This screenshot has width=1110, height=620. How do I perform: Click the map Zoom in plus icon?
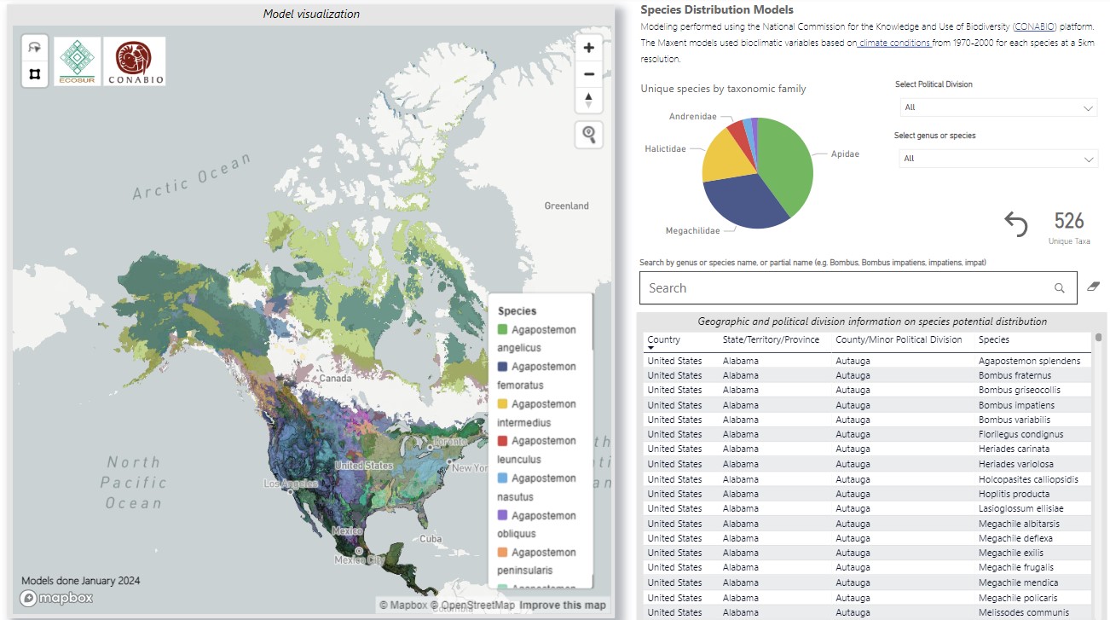[x=588, y=48]
